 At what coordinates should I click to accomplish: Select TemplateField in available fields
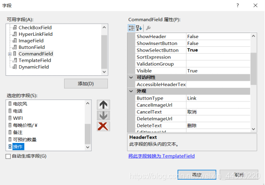[35, 60]
